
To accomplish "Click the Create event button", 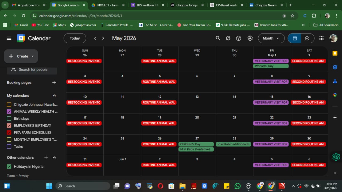I will pos(21,56).
